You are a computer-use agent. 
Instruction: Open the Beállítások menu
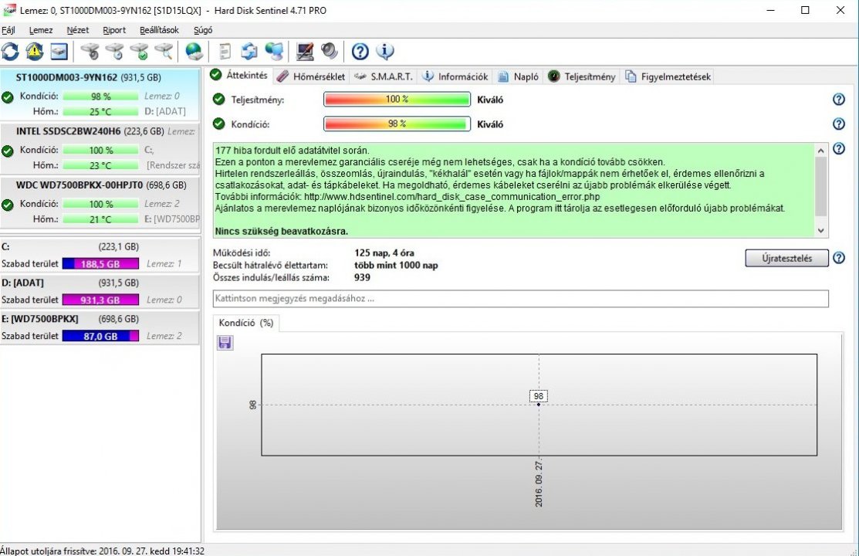click(x=160, y=30)
